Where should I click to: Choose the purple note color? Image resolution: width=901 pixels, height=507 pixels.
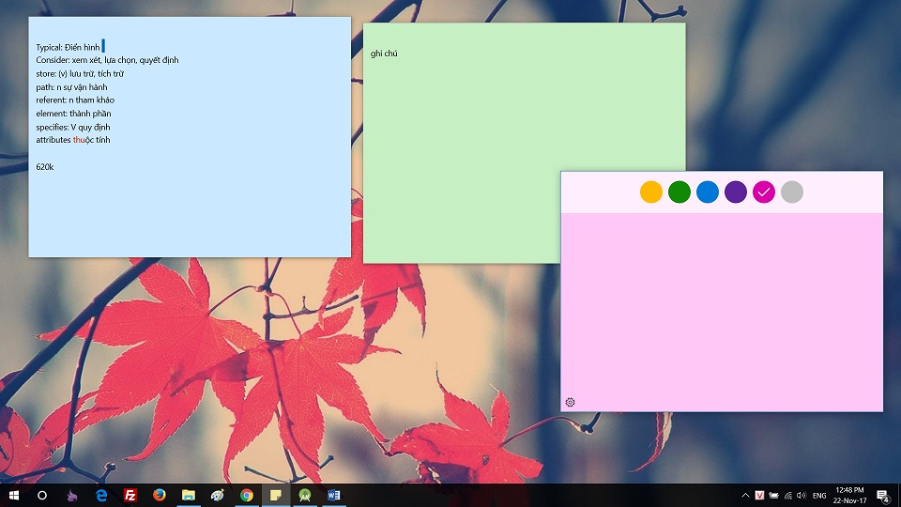(736, 192)
